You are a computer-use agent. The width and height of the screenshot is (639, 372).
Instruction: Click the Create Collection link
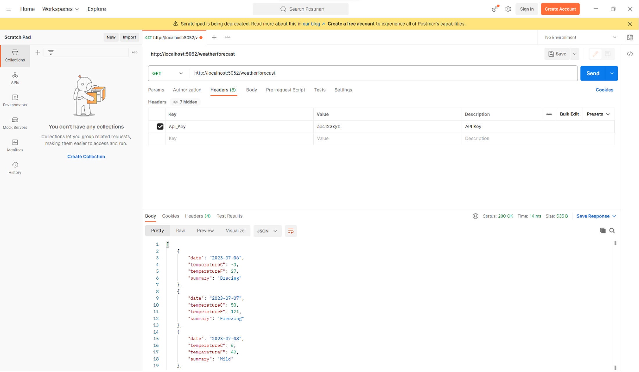click(x=86, y=157)
